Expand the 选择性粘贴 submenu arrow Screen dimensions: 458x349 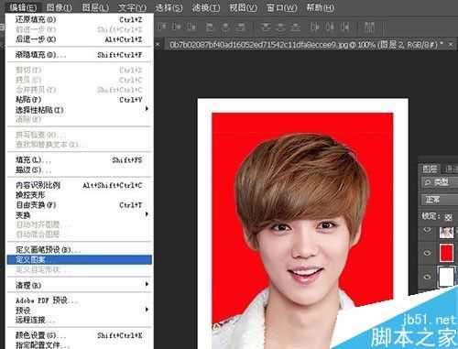pyautogui.click(x=147, y=109)
